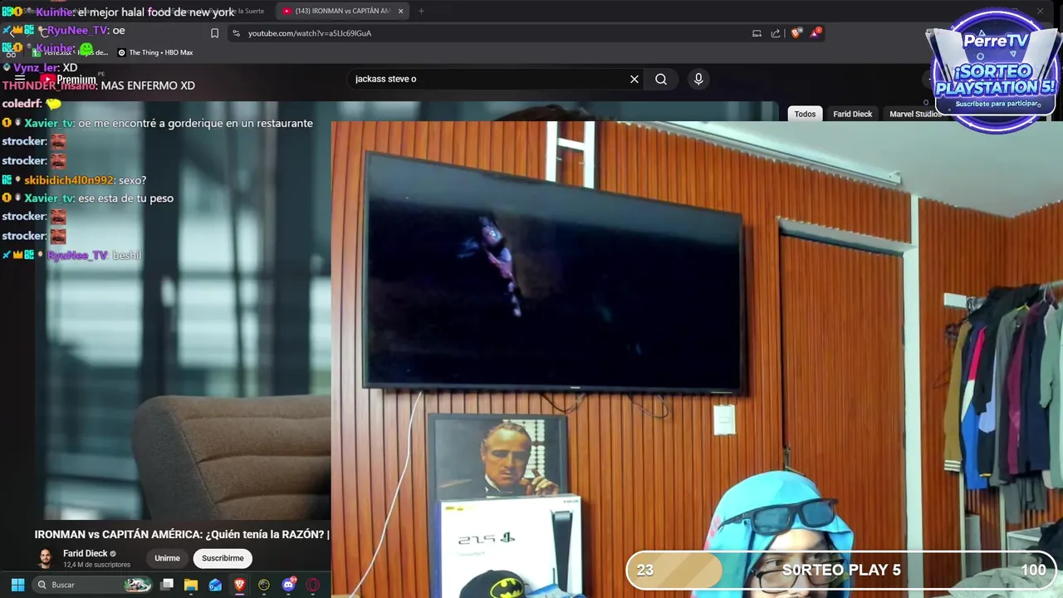Click the YouTube search magnifier button
Image resolution: width=1063 pixels, height=598 pixels.
[x=661, y=79]
